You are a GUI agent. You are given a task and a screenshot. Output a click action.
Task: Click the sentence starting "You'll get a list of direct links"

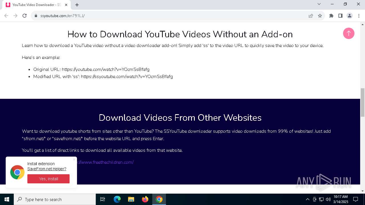tap(102, 150)
